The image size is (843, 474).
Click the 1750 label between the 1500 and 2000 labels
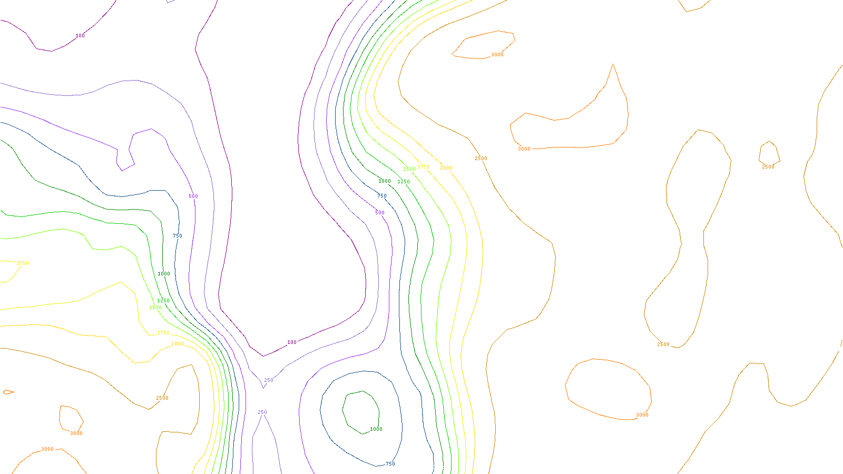[x=424, y=167]
